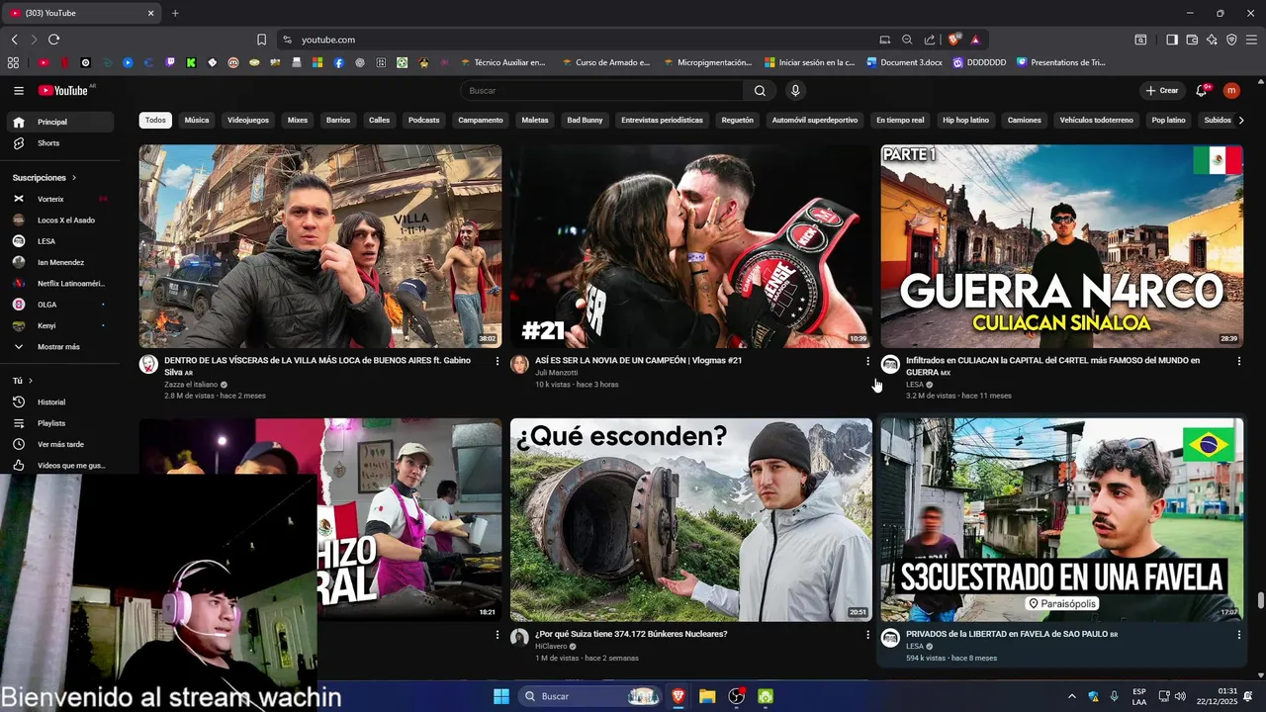Activate voice search microphone
The image size is (1266, 712).
click(795, 90)
